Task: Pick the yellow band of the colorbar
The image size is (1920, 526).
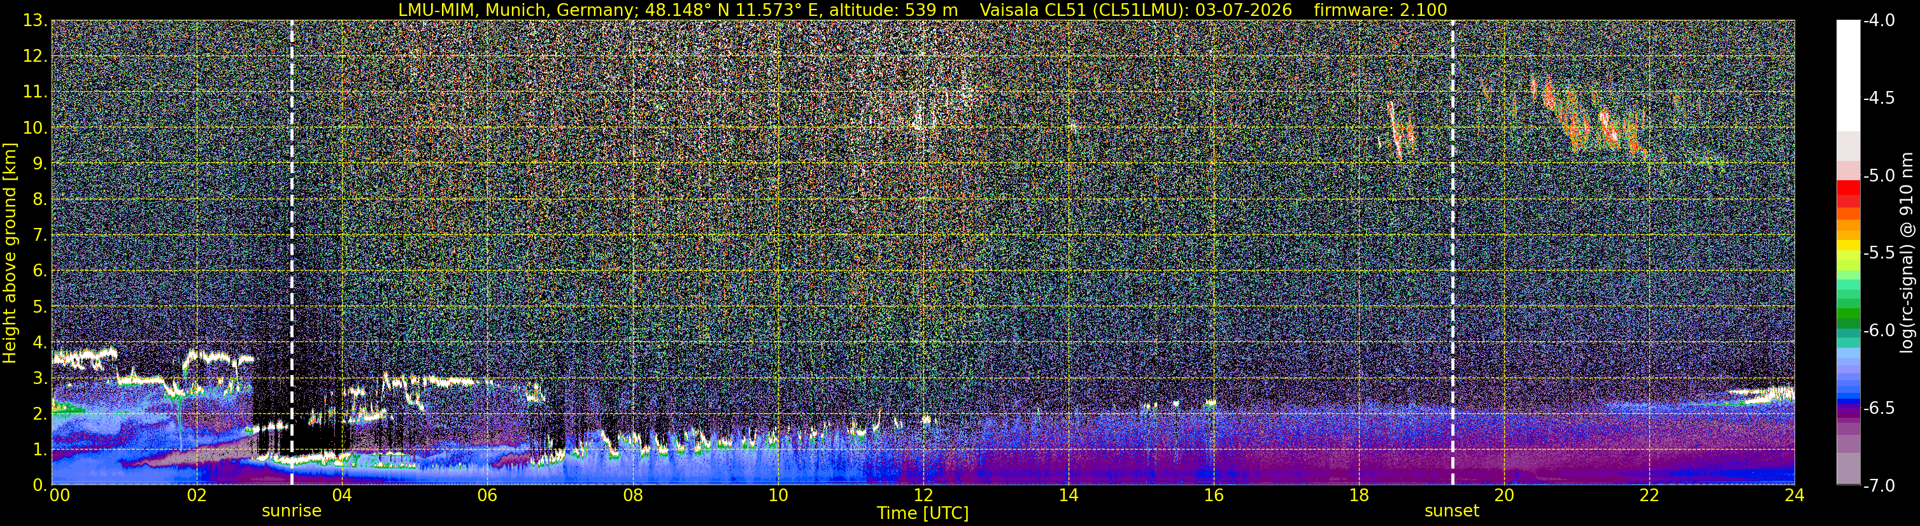Action: [x=1847, y=245]
